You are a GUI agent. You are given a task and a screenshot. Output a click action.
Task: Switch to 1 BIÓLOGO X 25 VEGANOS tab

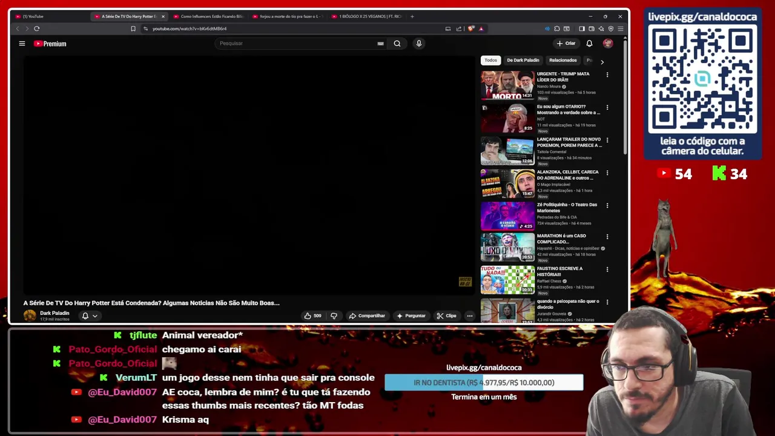(366, 16)
